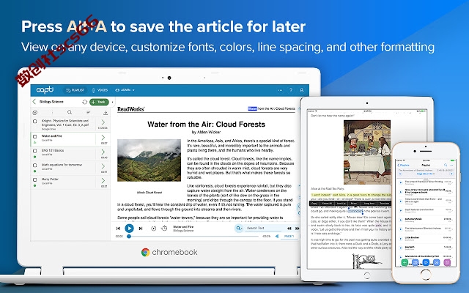
Task: Expand the Math equations for tomorrow chevron
Action: (103, 166)
